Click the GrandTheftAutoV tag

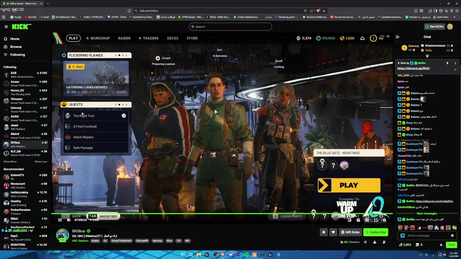[121, 241]
